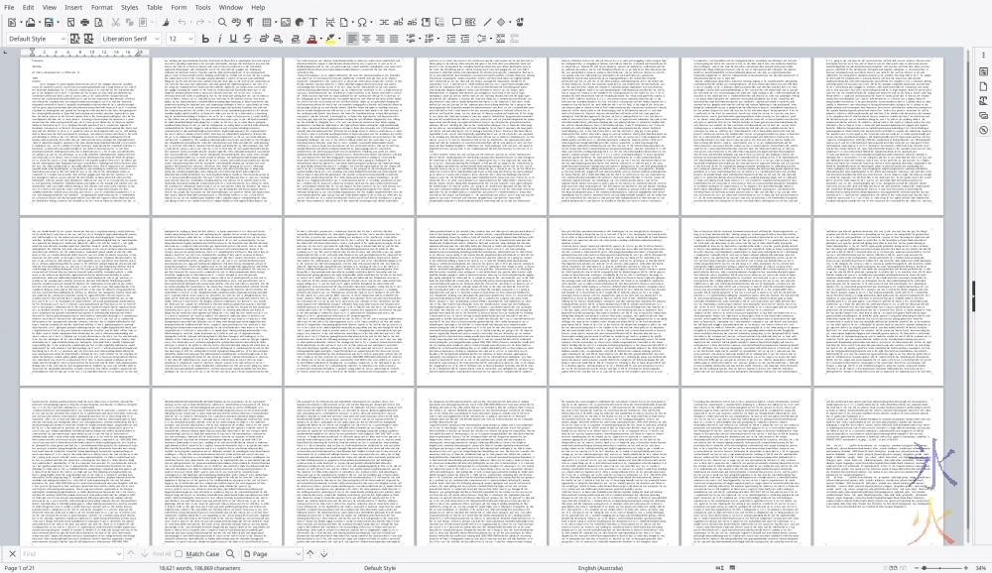Toggle bold formatting

[x=205, y=39]
